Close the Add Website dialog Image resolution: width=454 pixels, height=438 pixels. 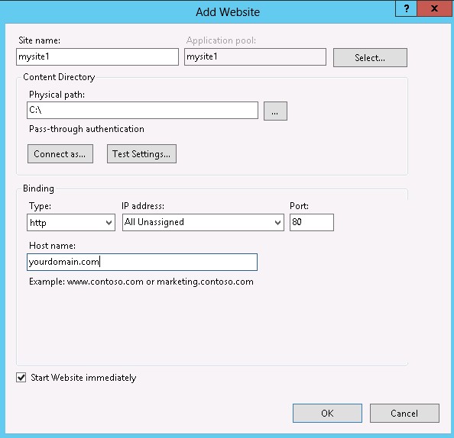[435, 8]
